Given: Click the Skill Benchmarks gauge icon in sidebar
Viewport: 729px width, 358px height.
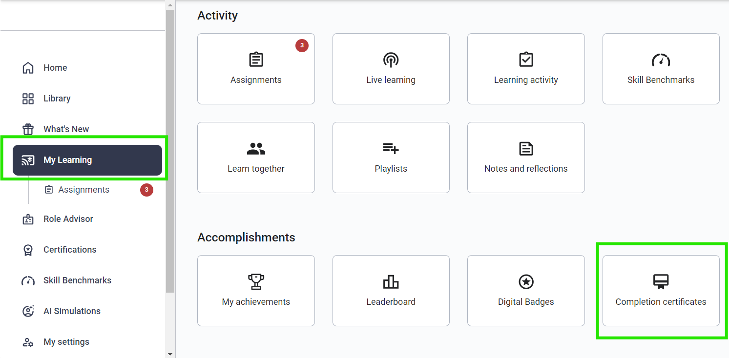Looking at the screenshot, I should pyautogui.click(x=28, y=280).
